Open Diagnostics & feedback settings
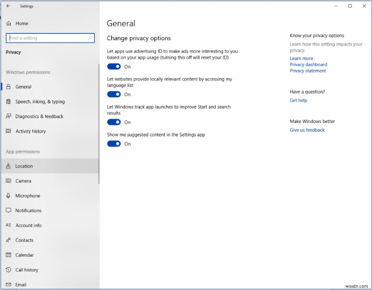Viewport: 372px width, 290px height. click(9, 116)
